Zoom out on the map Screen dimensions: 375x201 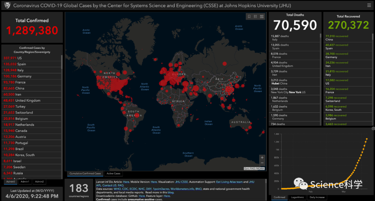262,163
